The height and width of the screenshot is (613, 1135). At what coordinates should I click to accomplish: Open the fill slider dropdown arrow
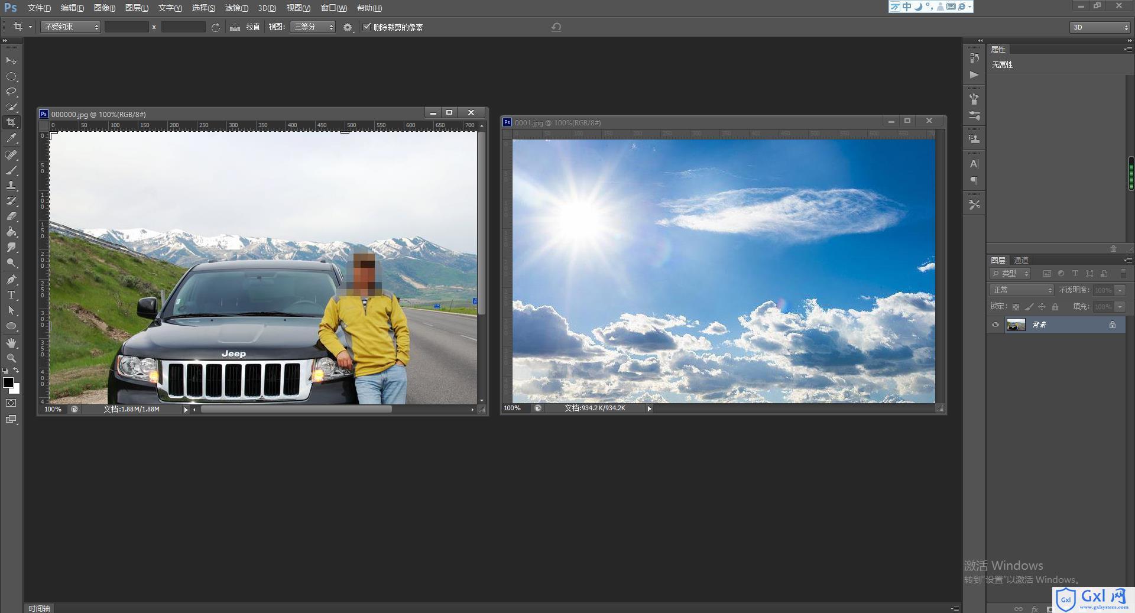[1120, 307]
